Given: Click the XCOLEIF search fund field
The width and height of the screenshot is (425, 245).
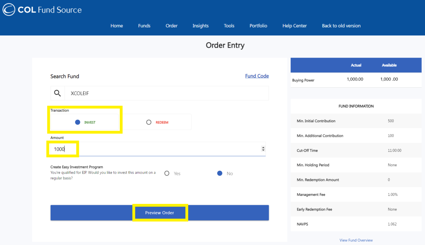Looking at the screenshot, I should click(166, 93).
